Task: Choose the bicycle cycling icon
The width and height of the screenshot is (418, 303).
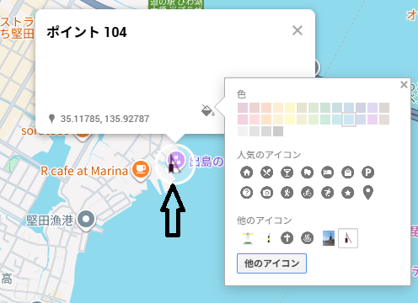Action: tap(308, 193)
